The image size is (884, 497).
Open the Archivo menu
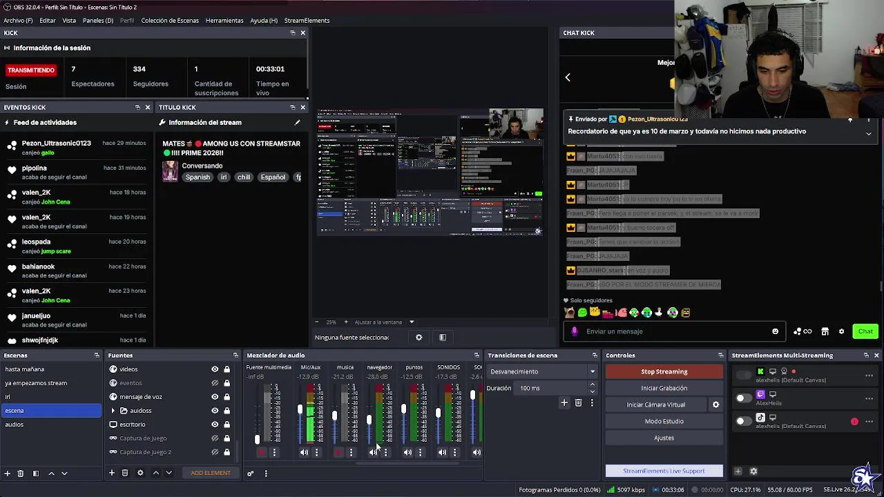coord(18,21)
